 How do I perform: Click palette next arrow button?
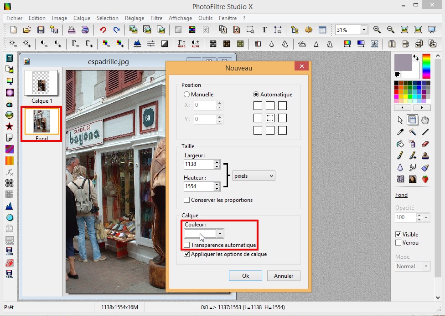[x=422, y=107]
